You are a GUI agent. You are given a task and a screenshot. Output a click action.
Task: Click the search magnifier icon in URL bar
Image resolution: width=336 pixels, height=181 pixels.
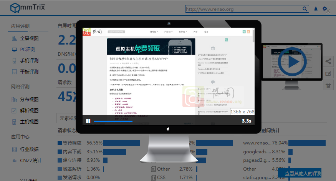pyautogui.click(x=305, y=9)
